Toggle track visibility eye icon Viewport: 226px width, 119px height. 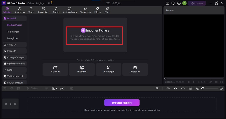click(10, 104)
